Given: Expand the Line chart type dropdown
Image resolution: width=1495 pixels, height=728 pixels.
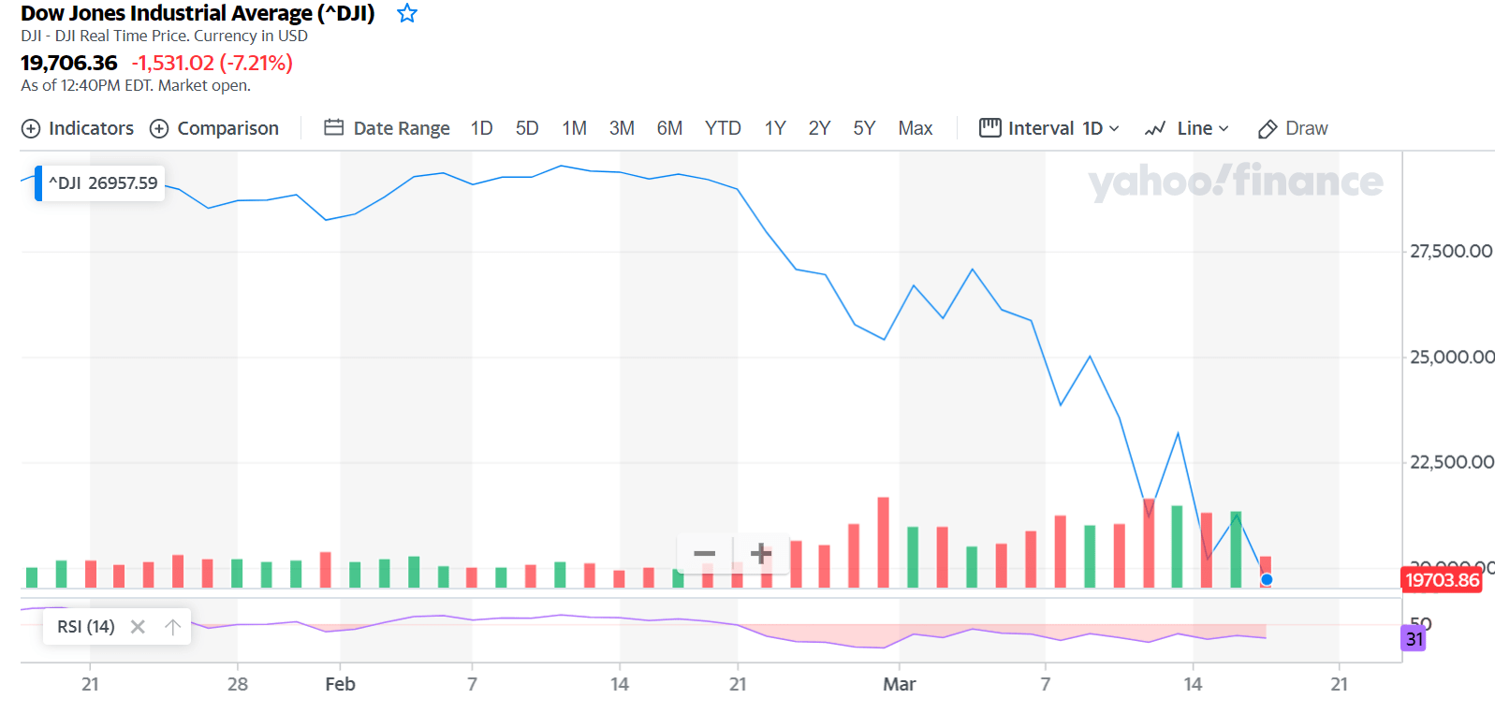Looking at the screenshot, I should click(1186, 128).
